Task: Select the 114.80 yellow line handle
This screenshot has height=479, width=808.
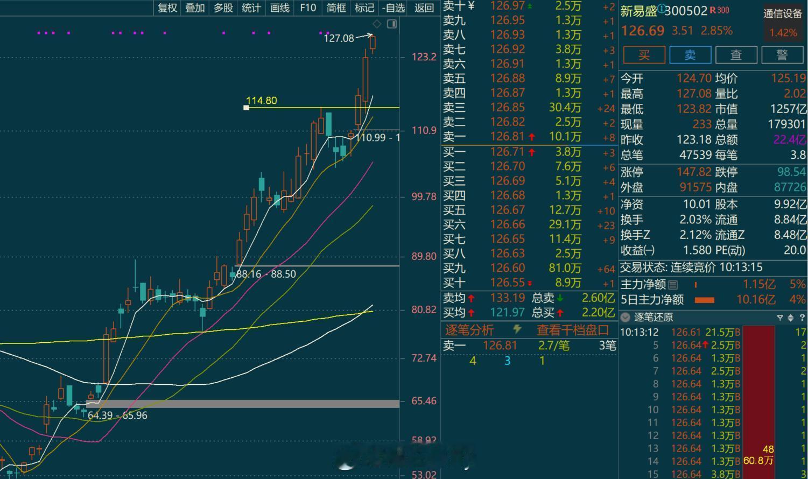Action: 246,108
